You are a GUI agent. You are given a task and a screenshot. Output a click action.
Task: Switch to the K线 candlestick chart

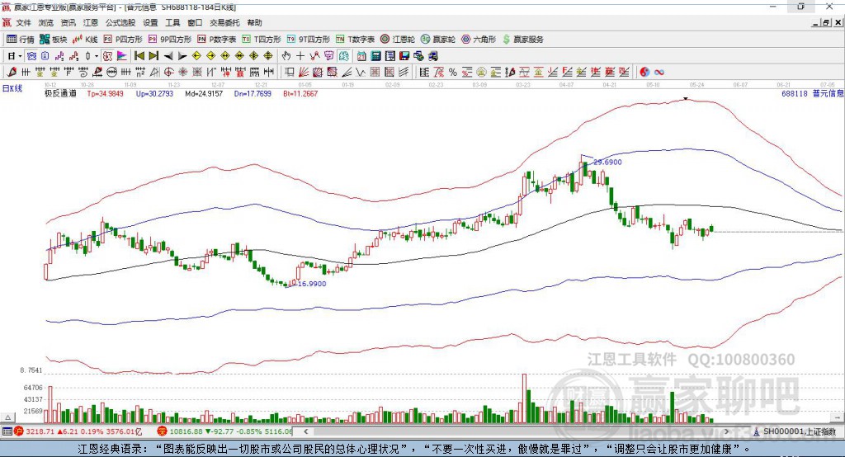click(x=85, y=40)
